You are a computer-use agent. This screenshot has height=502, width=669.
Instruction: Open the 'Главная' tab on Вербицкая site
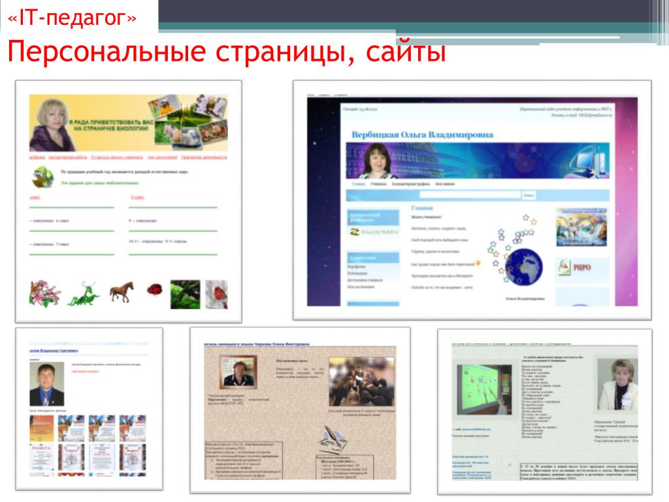coord(359,184)
